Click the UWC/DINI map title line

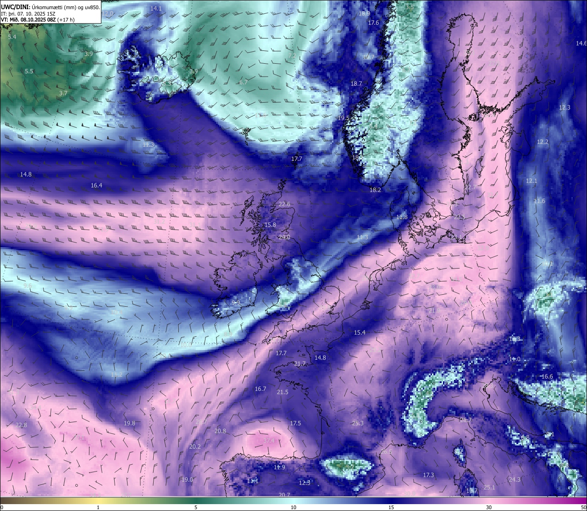(50, 7)
